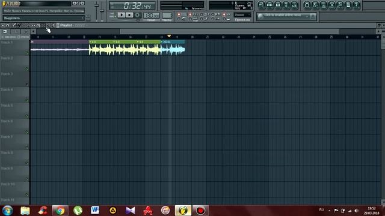Open the playlist options menu arrow
The height and width of the screenshot is (216, 385).
pos(2,25)
